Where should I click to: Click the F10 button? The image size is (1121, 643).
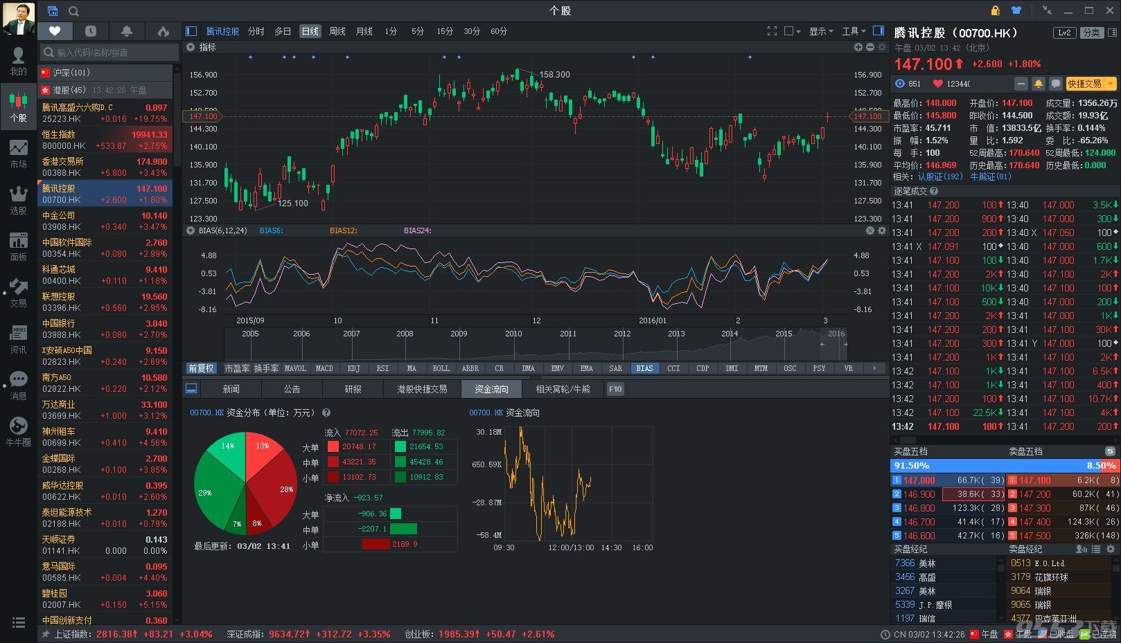[x=615, y=389]
